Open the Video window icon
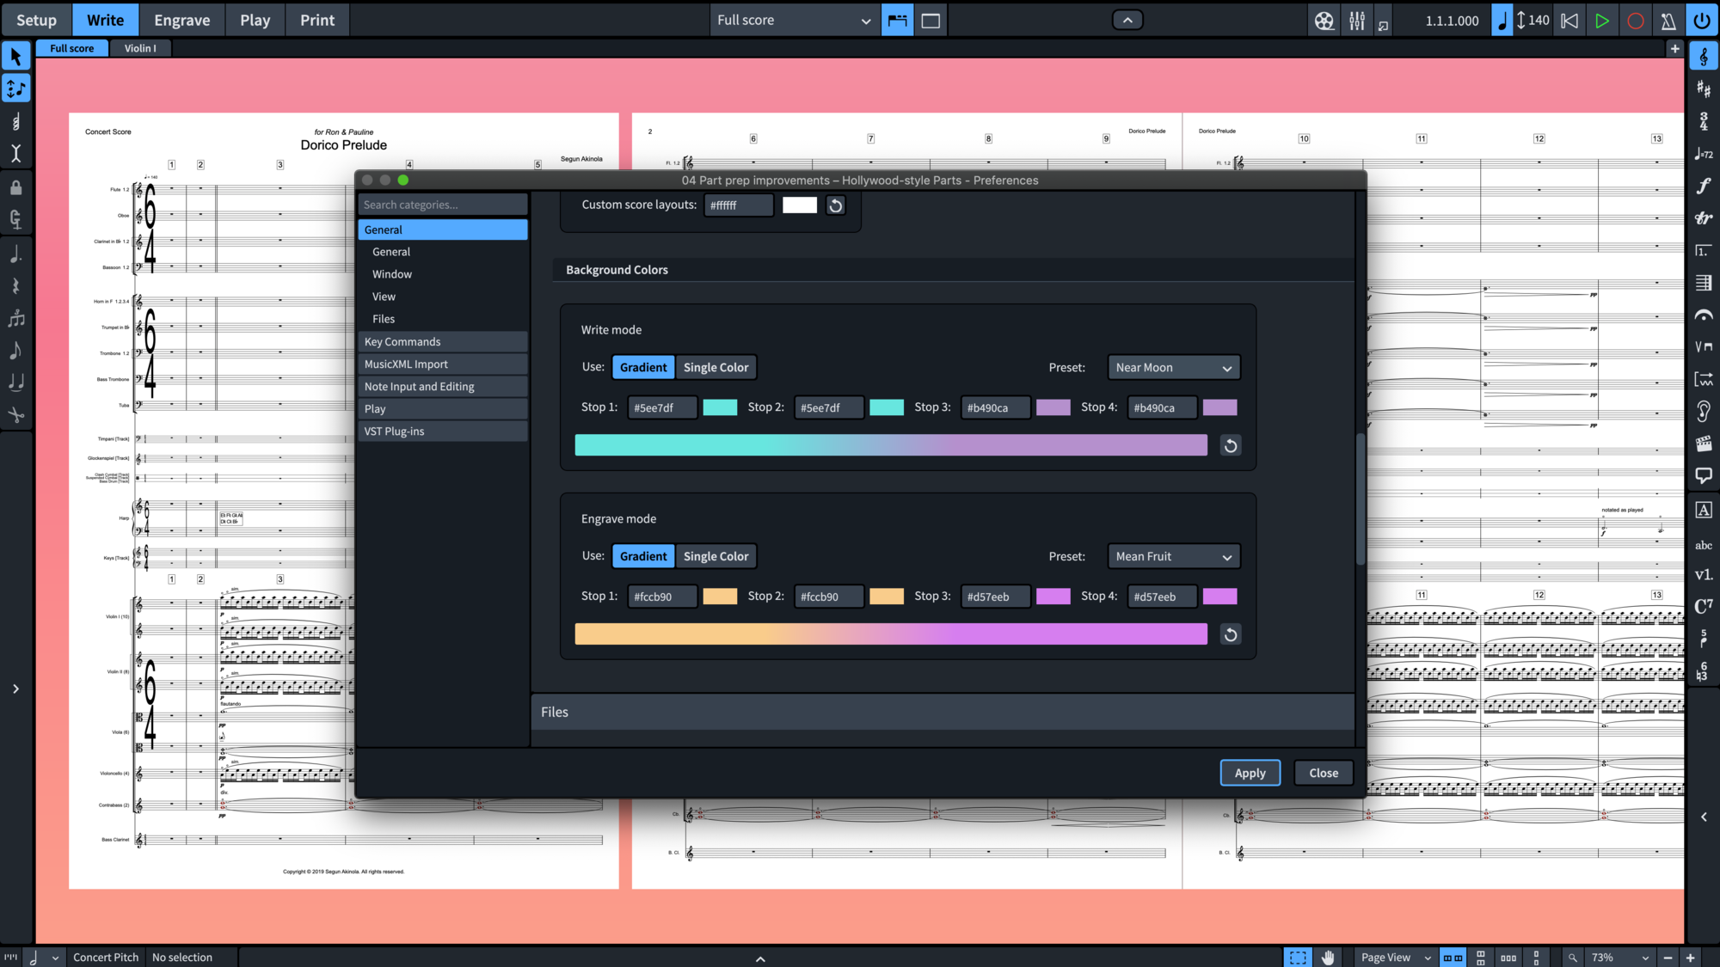 (x=1324, y=21)
